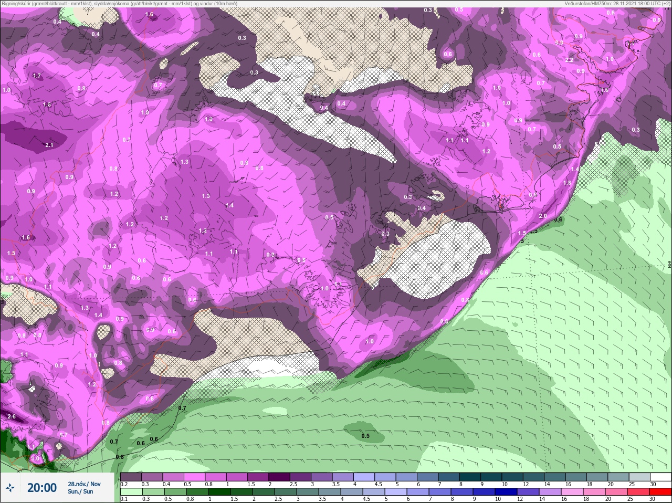
Task: Click the black 0.5 value in the green rain area
Action: click(x=365, y=436)
